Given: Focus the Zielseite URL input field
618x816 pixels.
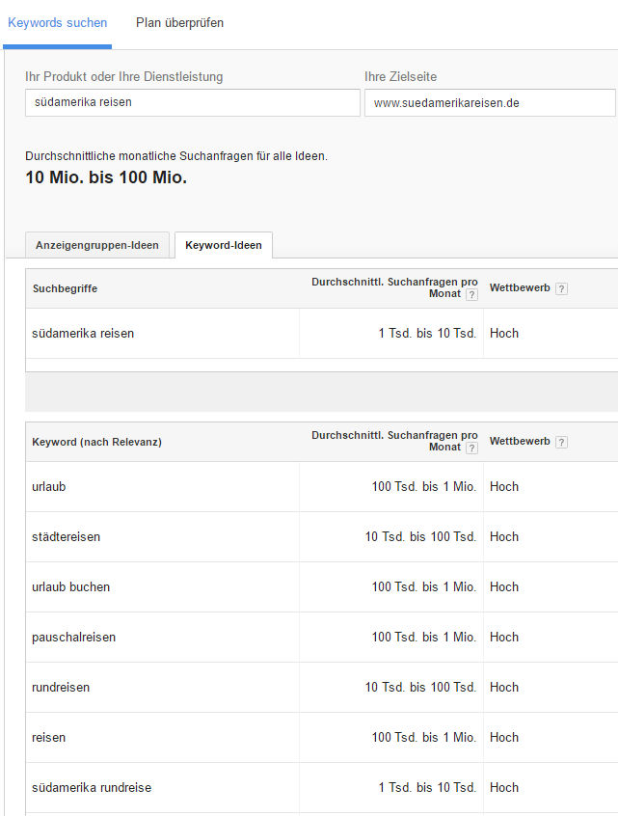Looking at the screenshot, I should [490, 102].
